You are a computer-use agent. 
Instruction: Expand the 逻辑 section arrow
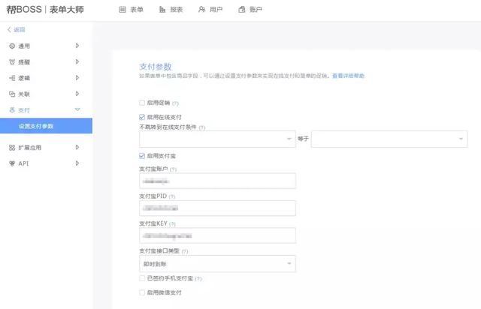(x=77, y=78)
